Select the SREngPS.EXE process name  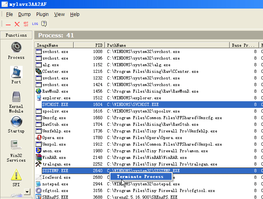[x=55, y=197]
